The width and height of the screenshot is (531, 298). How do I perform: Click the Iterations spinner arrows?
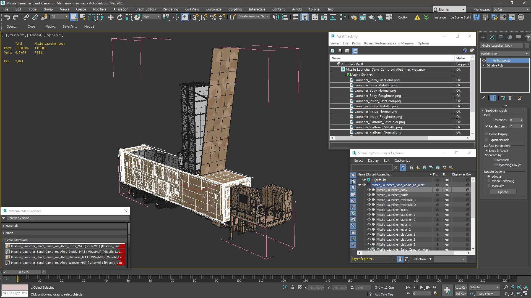pyautogui.click(x=521, y=120)
